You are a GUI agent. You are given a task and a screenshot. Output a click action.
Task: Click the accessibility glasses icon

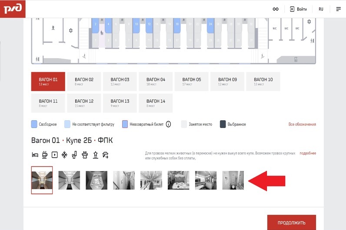point(275,9)
